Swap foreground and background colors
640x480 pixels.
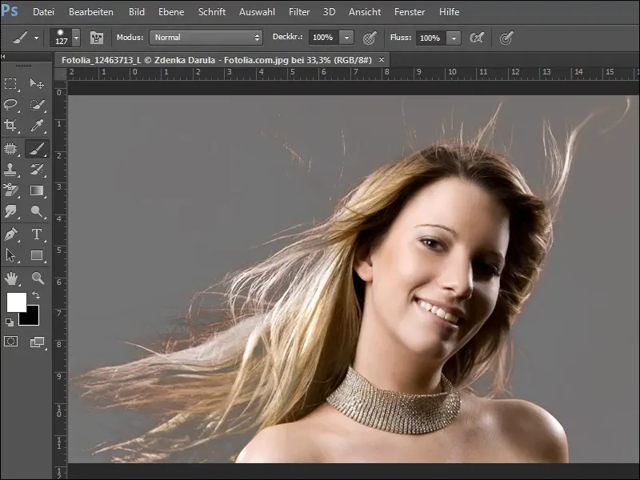(x=36, y=294)
